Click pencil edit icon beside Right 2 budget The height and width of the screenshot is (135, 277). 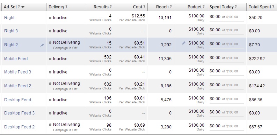(x=184, y=43)
